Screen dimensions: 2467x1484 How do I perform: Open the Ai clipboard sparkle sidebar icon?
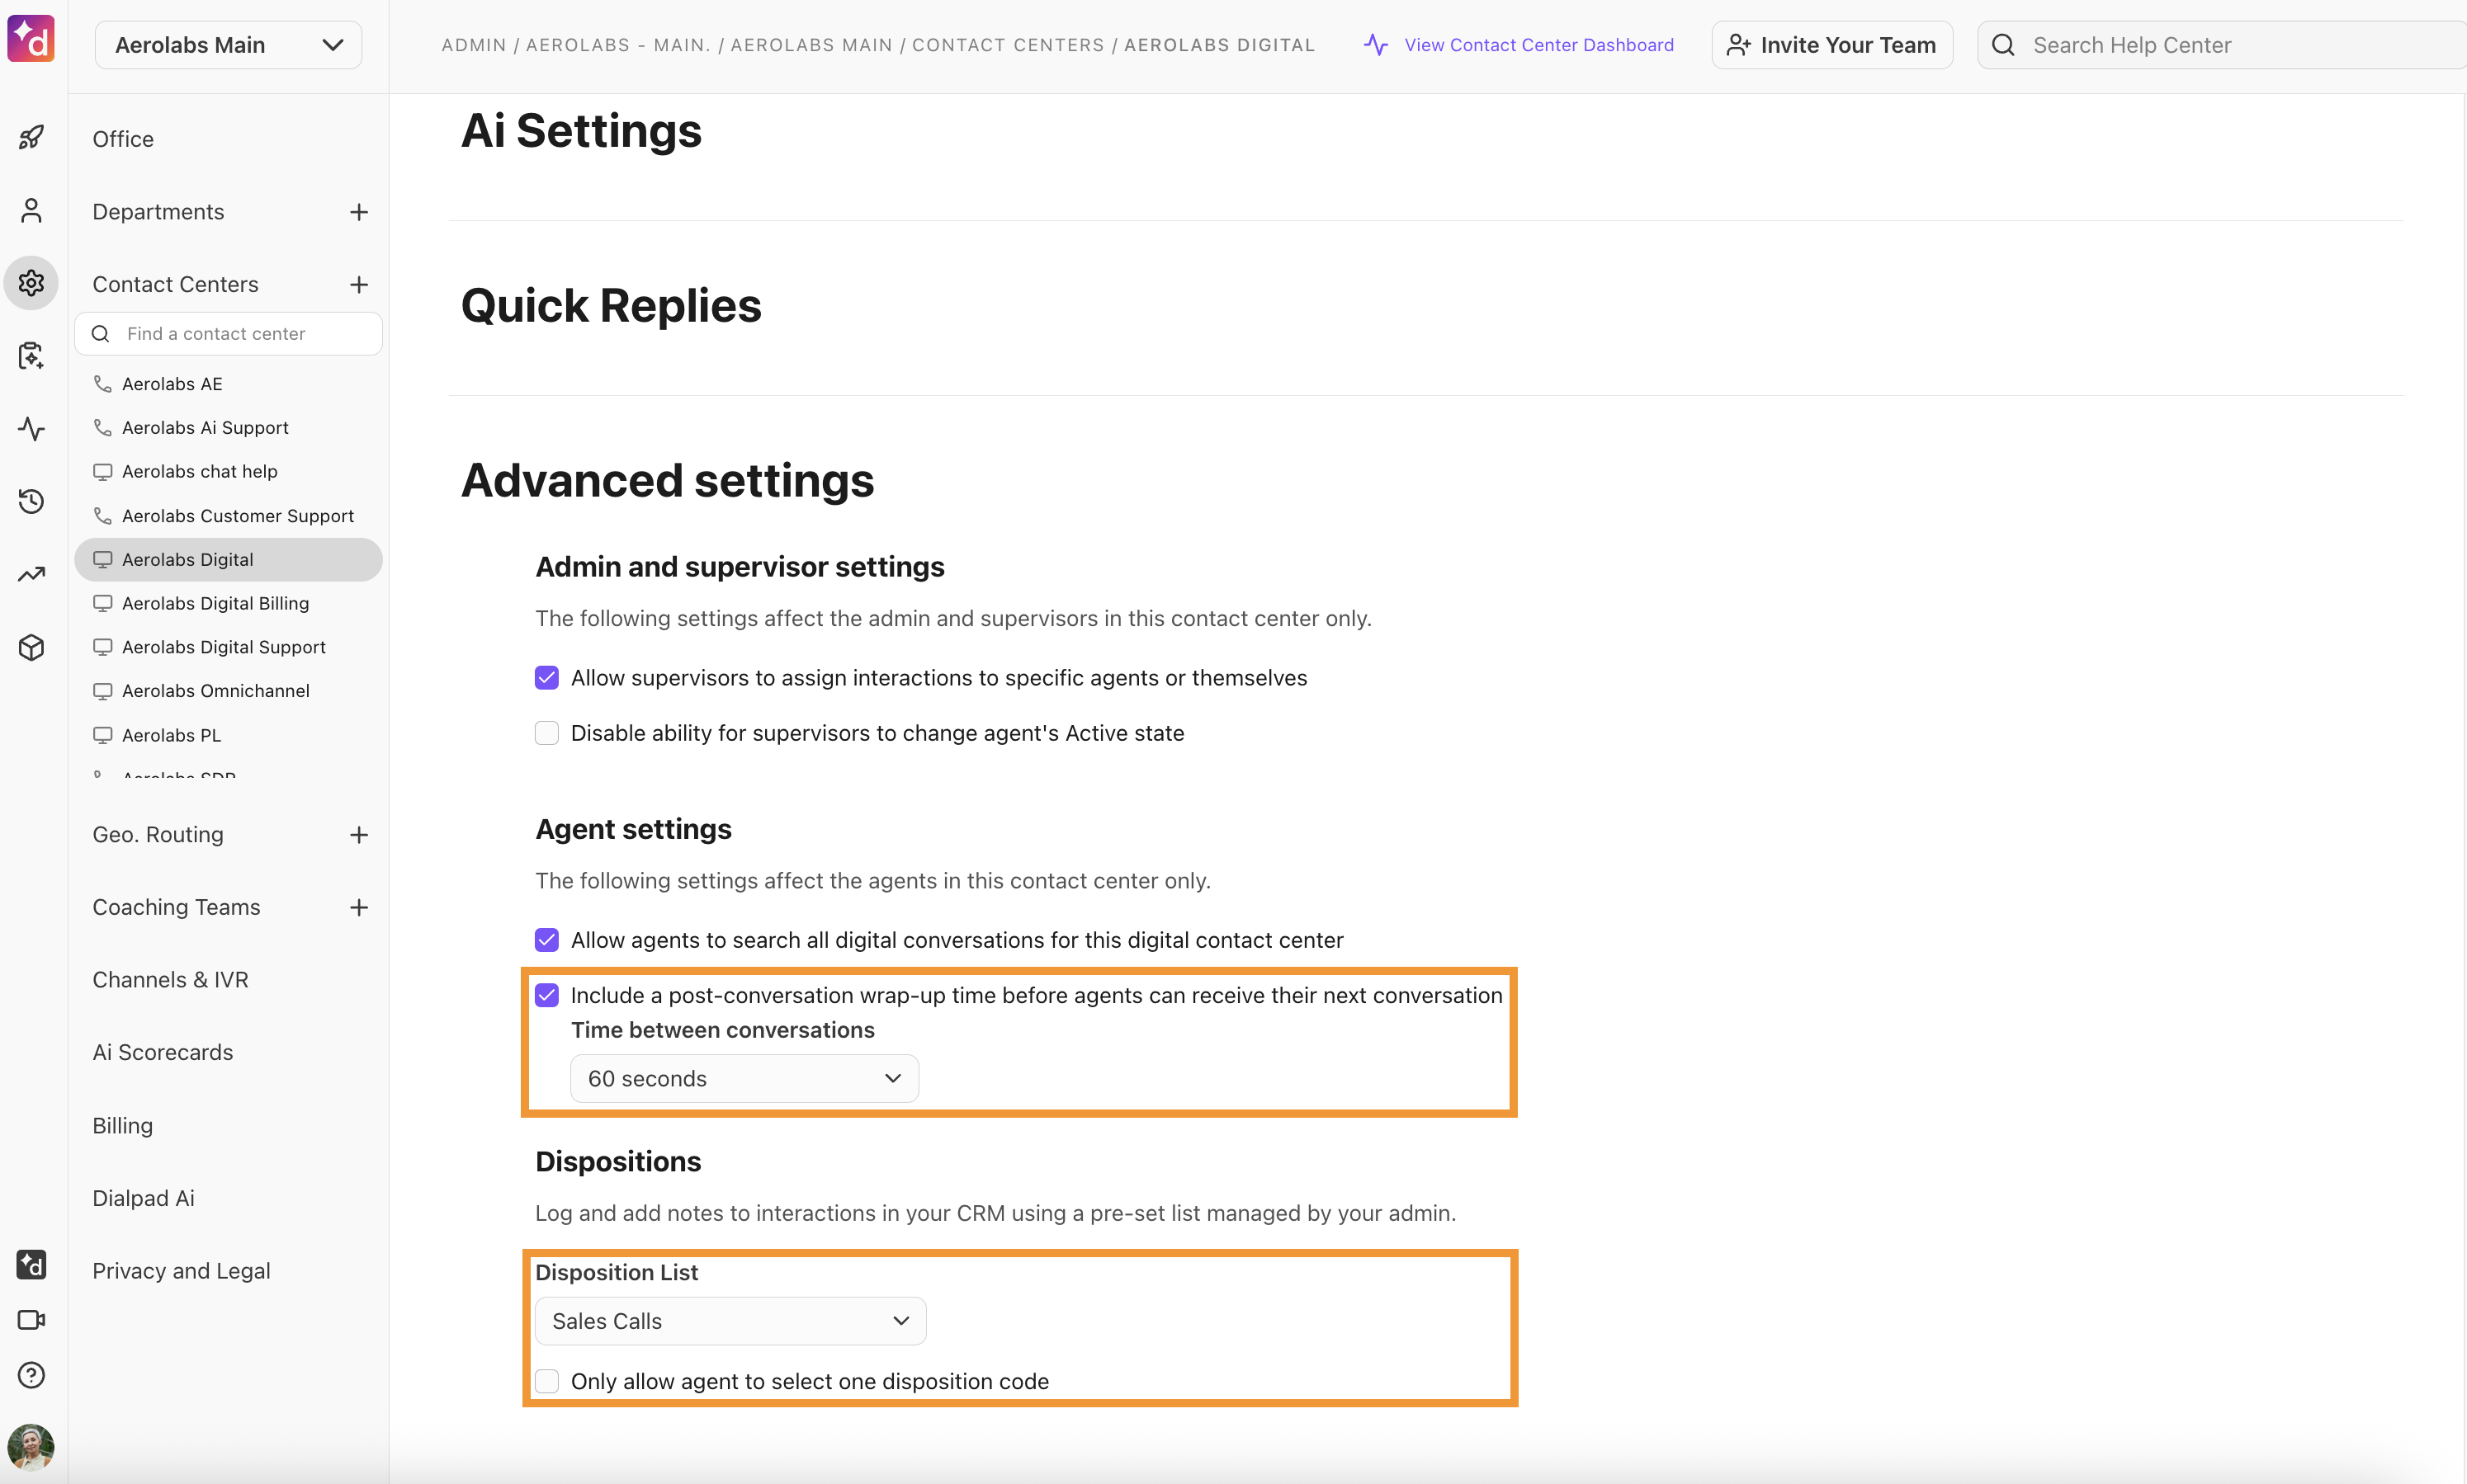[31, 356]
